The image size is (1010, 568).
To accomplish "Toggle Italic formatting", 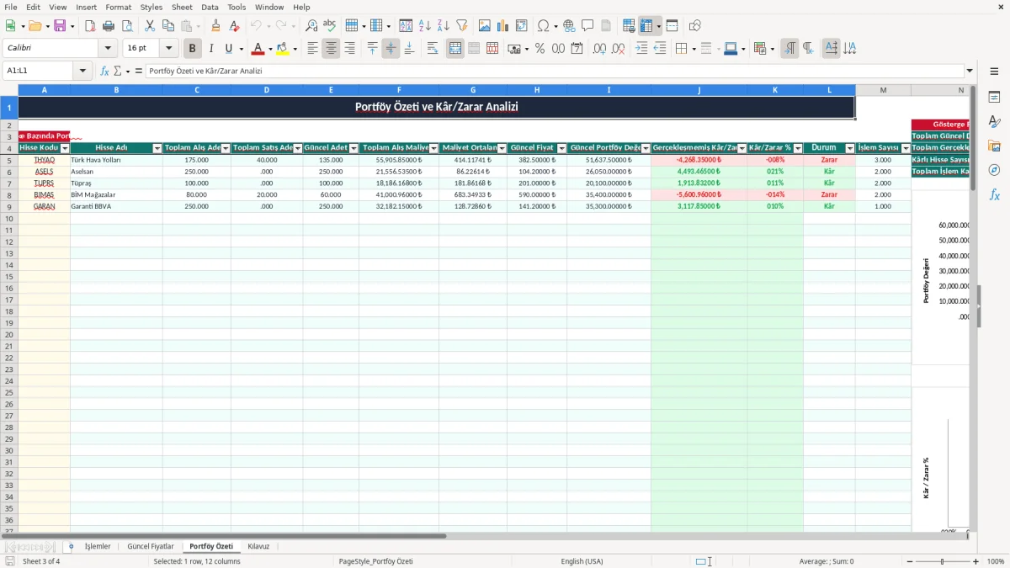I will tap(211, 49).
